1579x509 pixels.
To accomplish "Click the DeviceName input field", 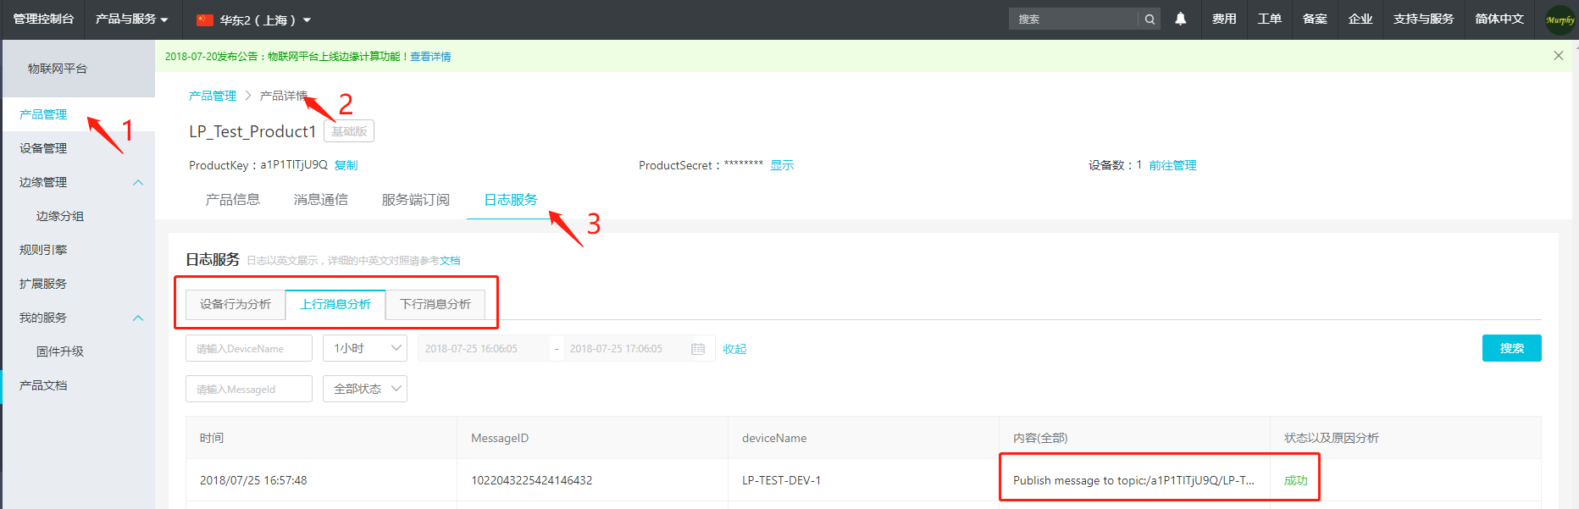I will [248, 348].
